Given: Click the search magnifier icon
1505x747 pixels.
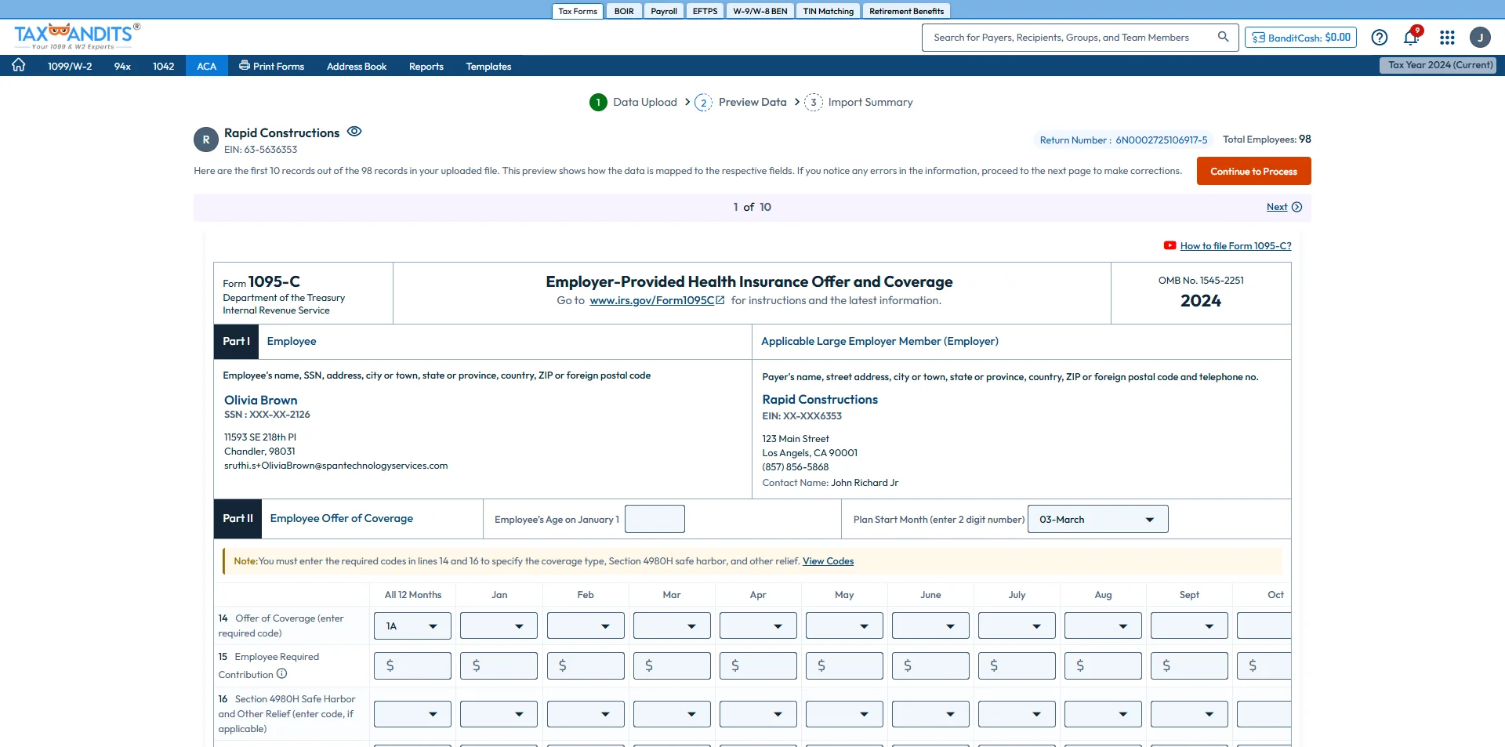Looking at the screenshot, I should click(1223, 37).
